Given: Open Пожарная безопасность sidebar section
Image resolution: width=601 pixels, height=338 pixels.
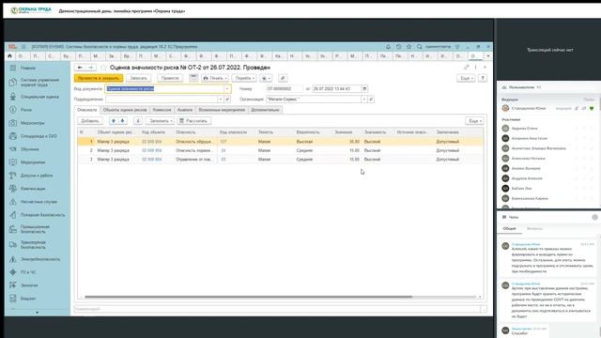Looking at the screenshot, I should click(x=42, y=215).
